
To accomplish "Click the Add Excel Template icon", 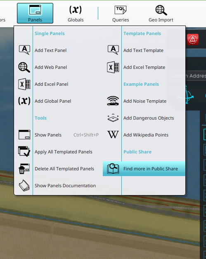I will click(113, 67).
